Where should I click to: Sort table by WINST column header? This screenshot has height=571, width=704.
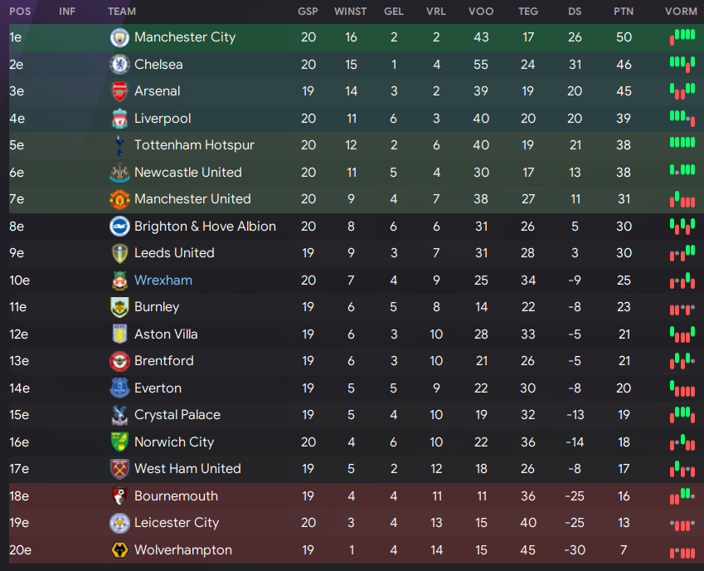351,12
